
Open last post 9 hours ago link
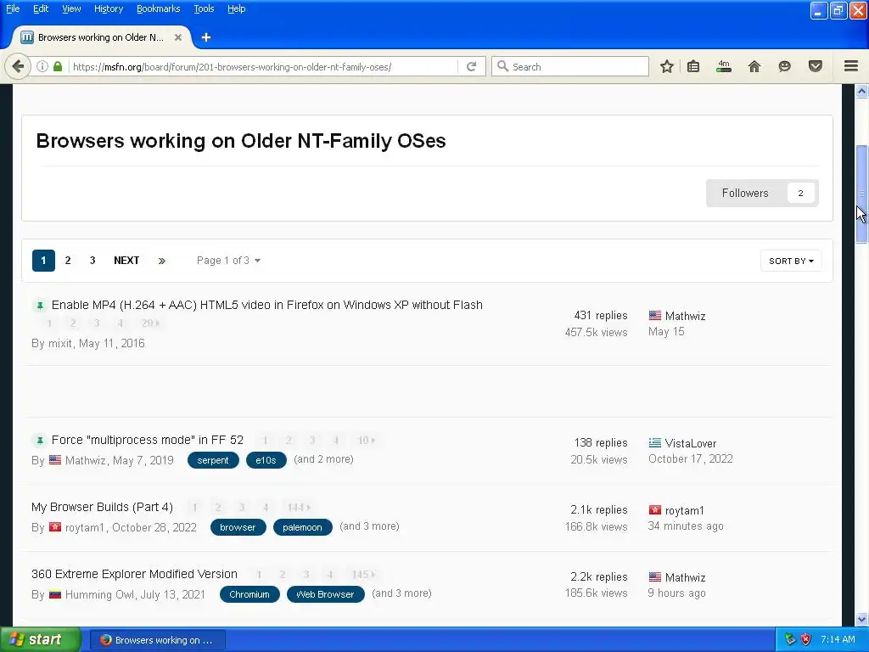[676, 593]
